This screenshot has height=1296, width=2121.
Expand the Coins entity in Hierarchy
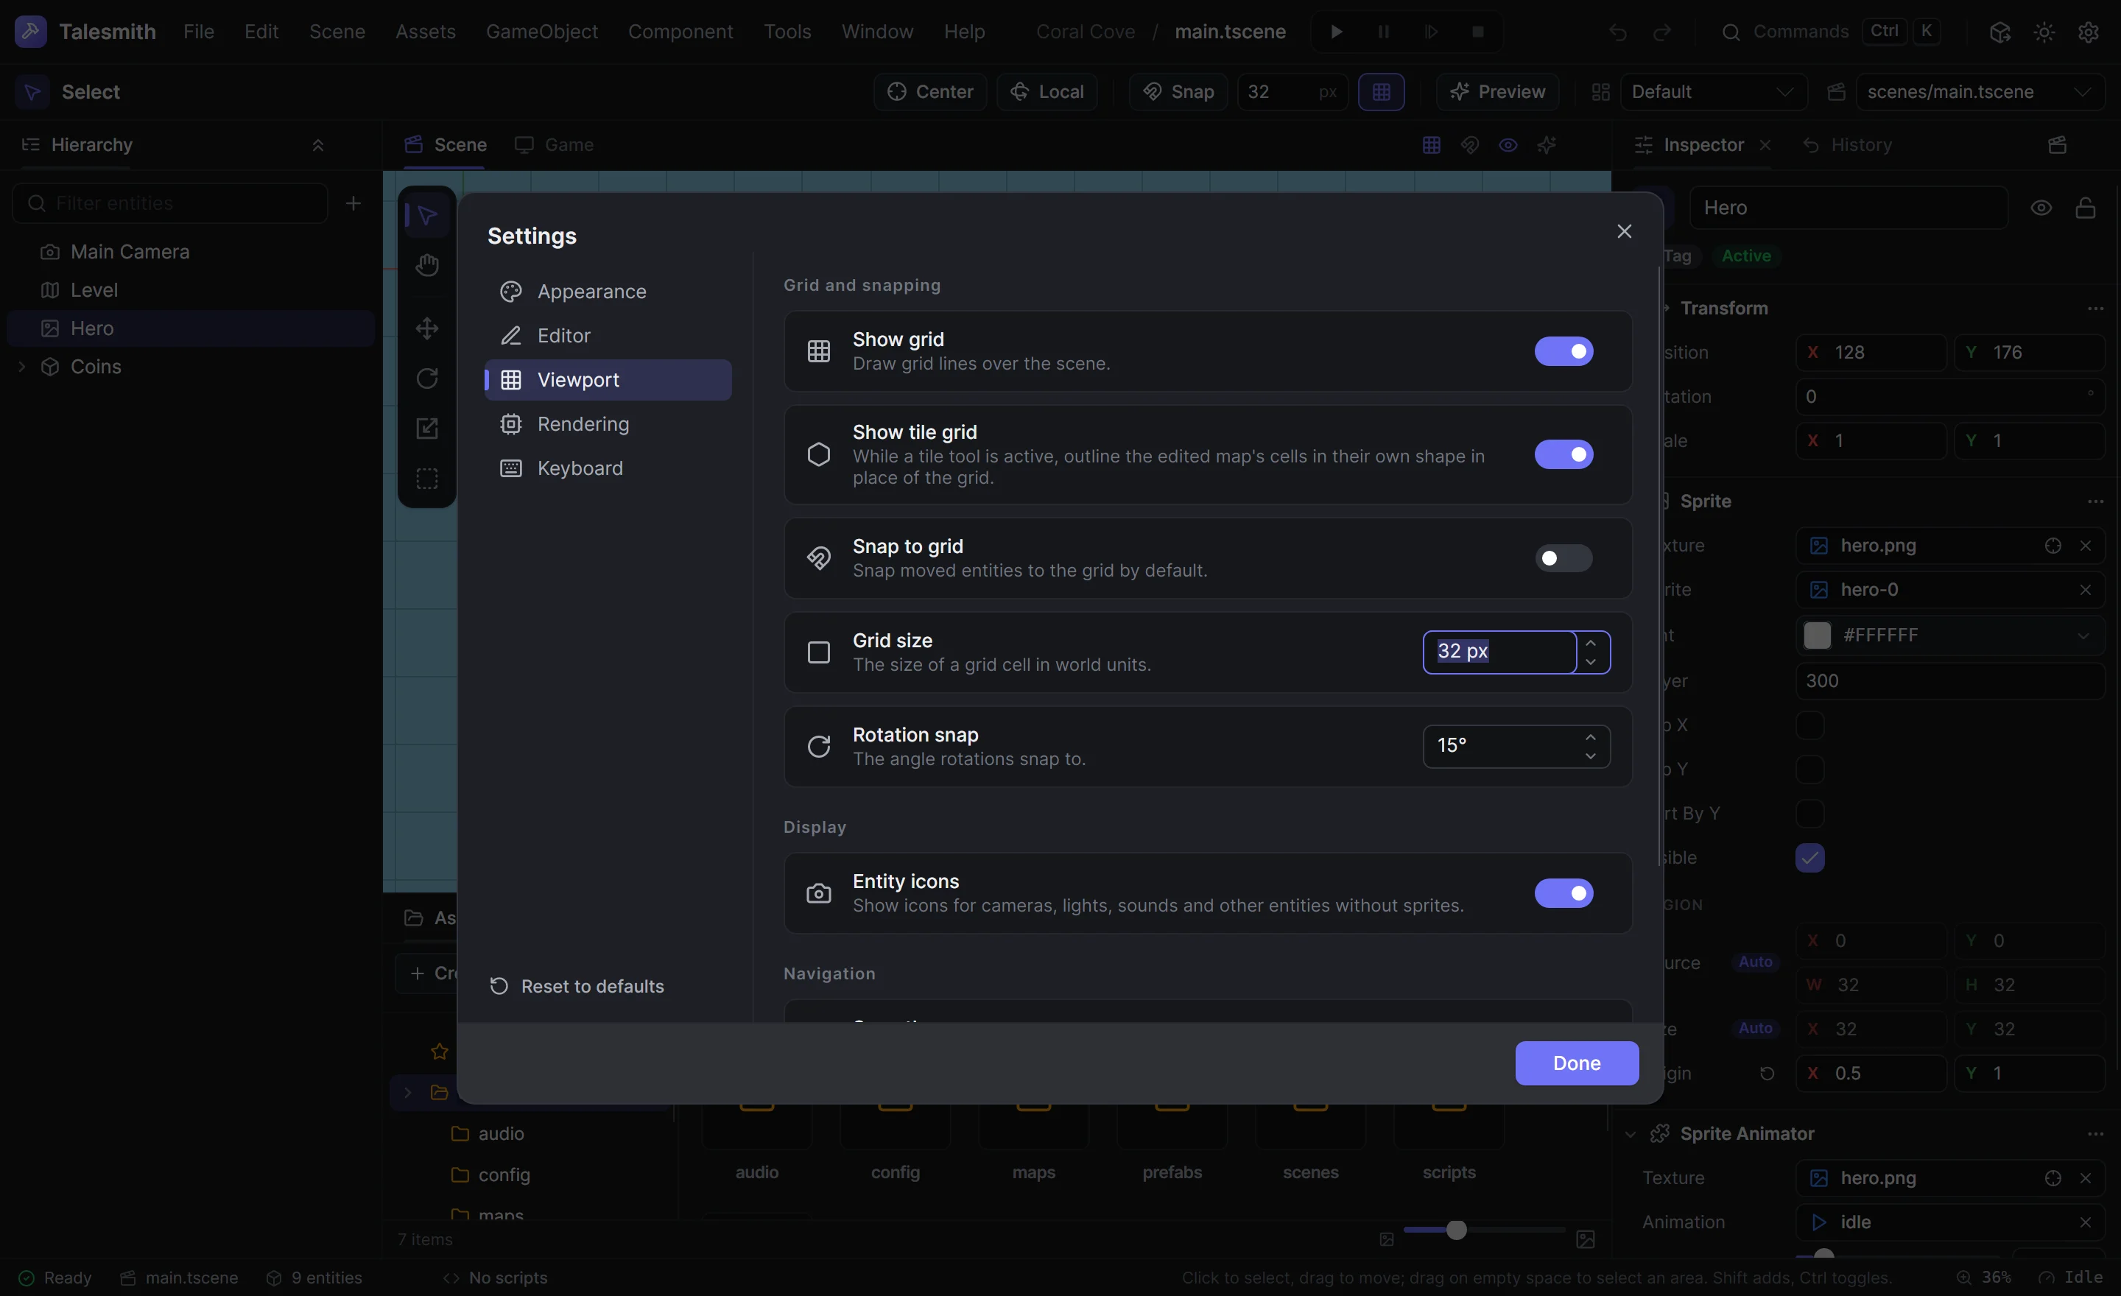[x=21, y=367]
